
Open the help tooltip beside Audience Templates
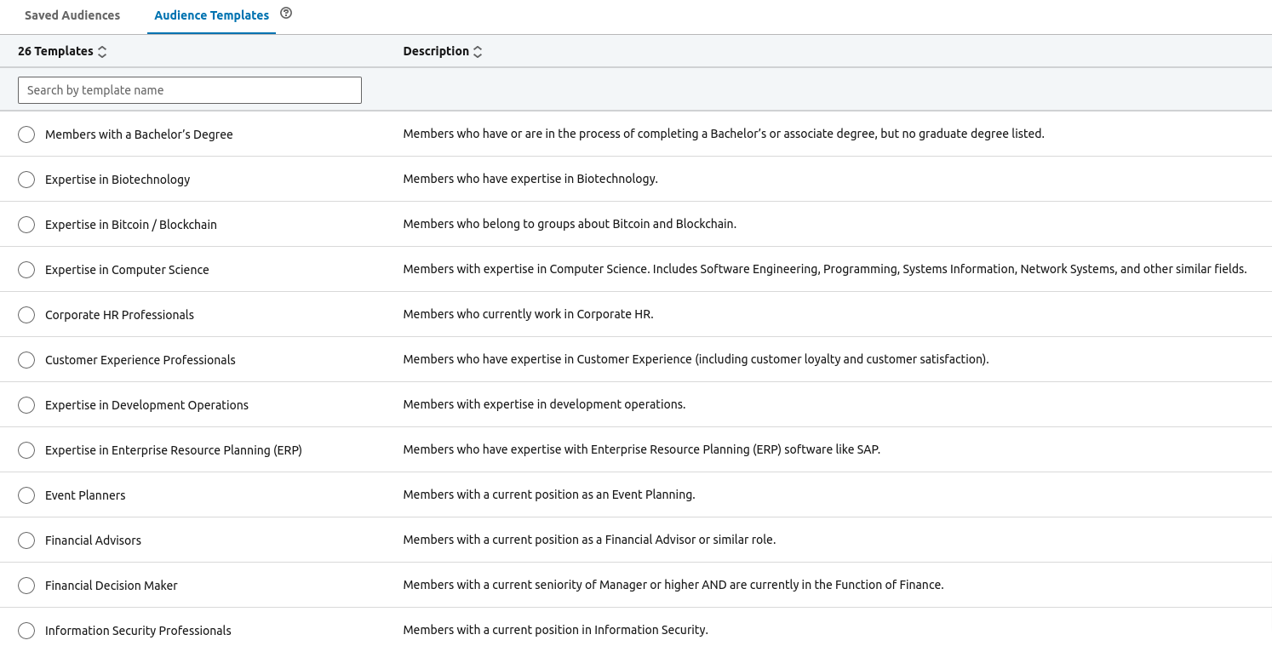point(285,14)
